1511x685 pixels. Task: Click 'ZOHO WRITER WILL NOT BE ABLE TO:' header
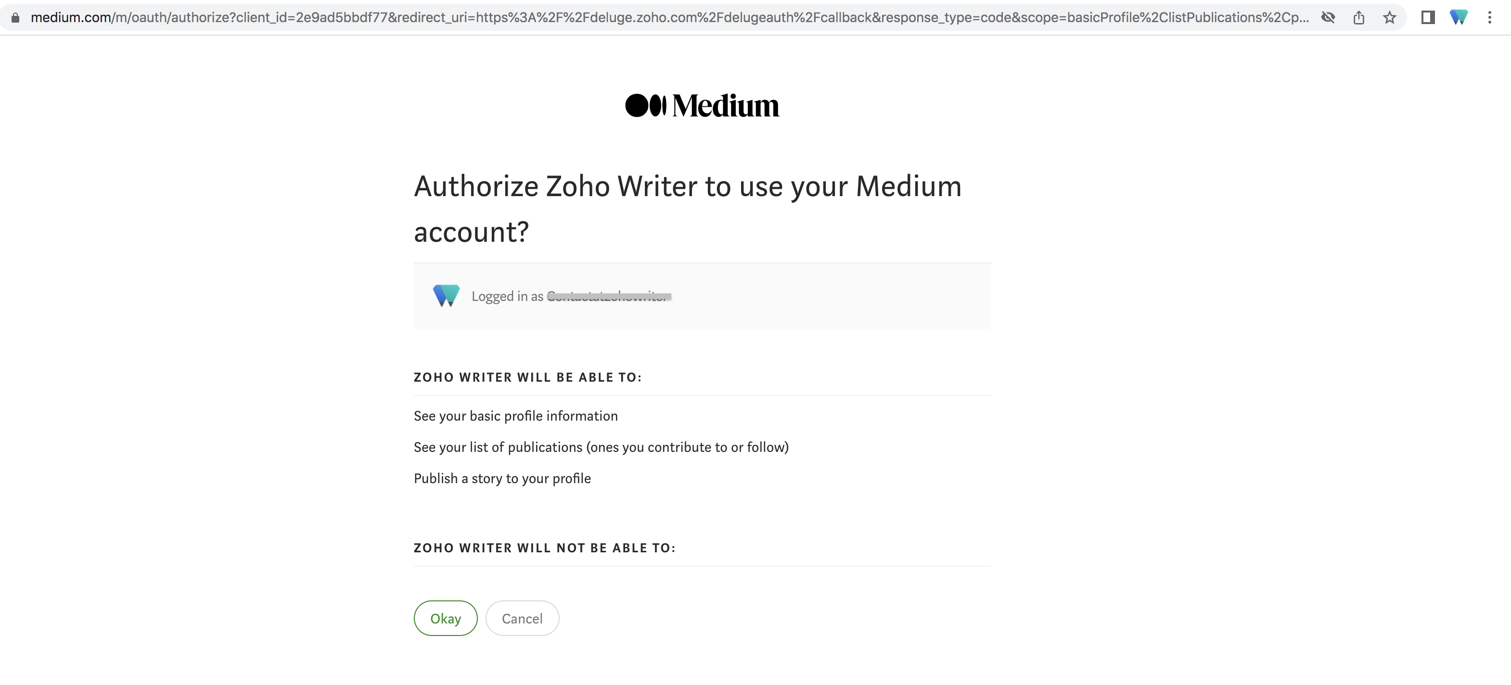pyautogui.click(x=545, y=548)
